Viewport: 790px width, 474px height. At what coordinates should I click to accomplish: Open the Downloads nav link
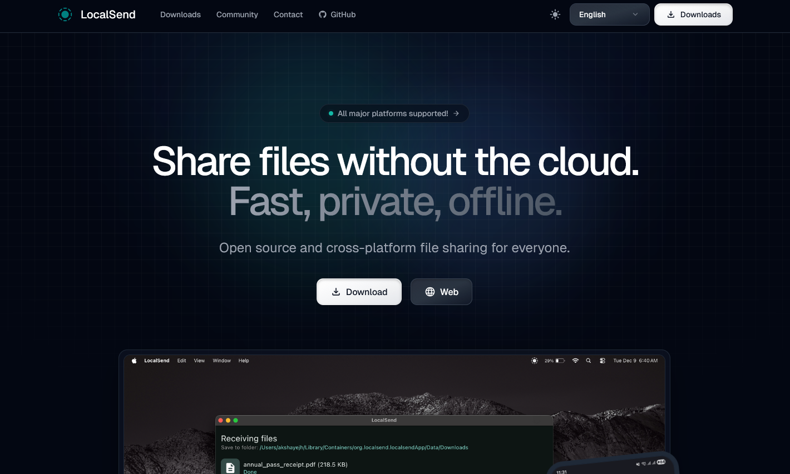click(x=180, y=14)
